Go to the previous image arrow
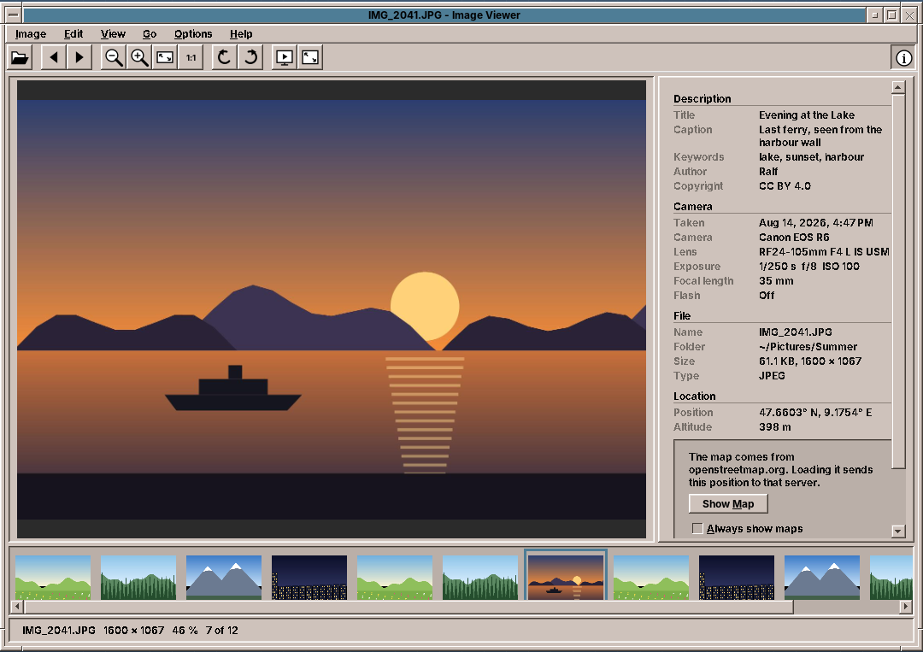This screenshot has height=652, width=923. 54,57
